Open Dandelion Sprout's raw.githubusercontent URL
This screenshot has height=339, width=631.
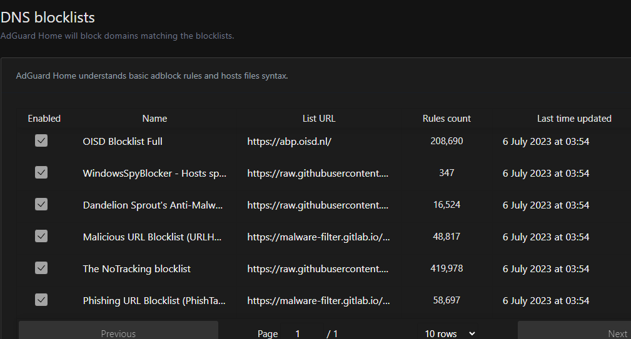[x=318, y=205]
